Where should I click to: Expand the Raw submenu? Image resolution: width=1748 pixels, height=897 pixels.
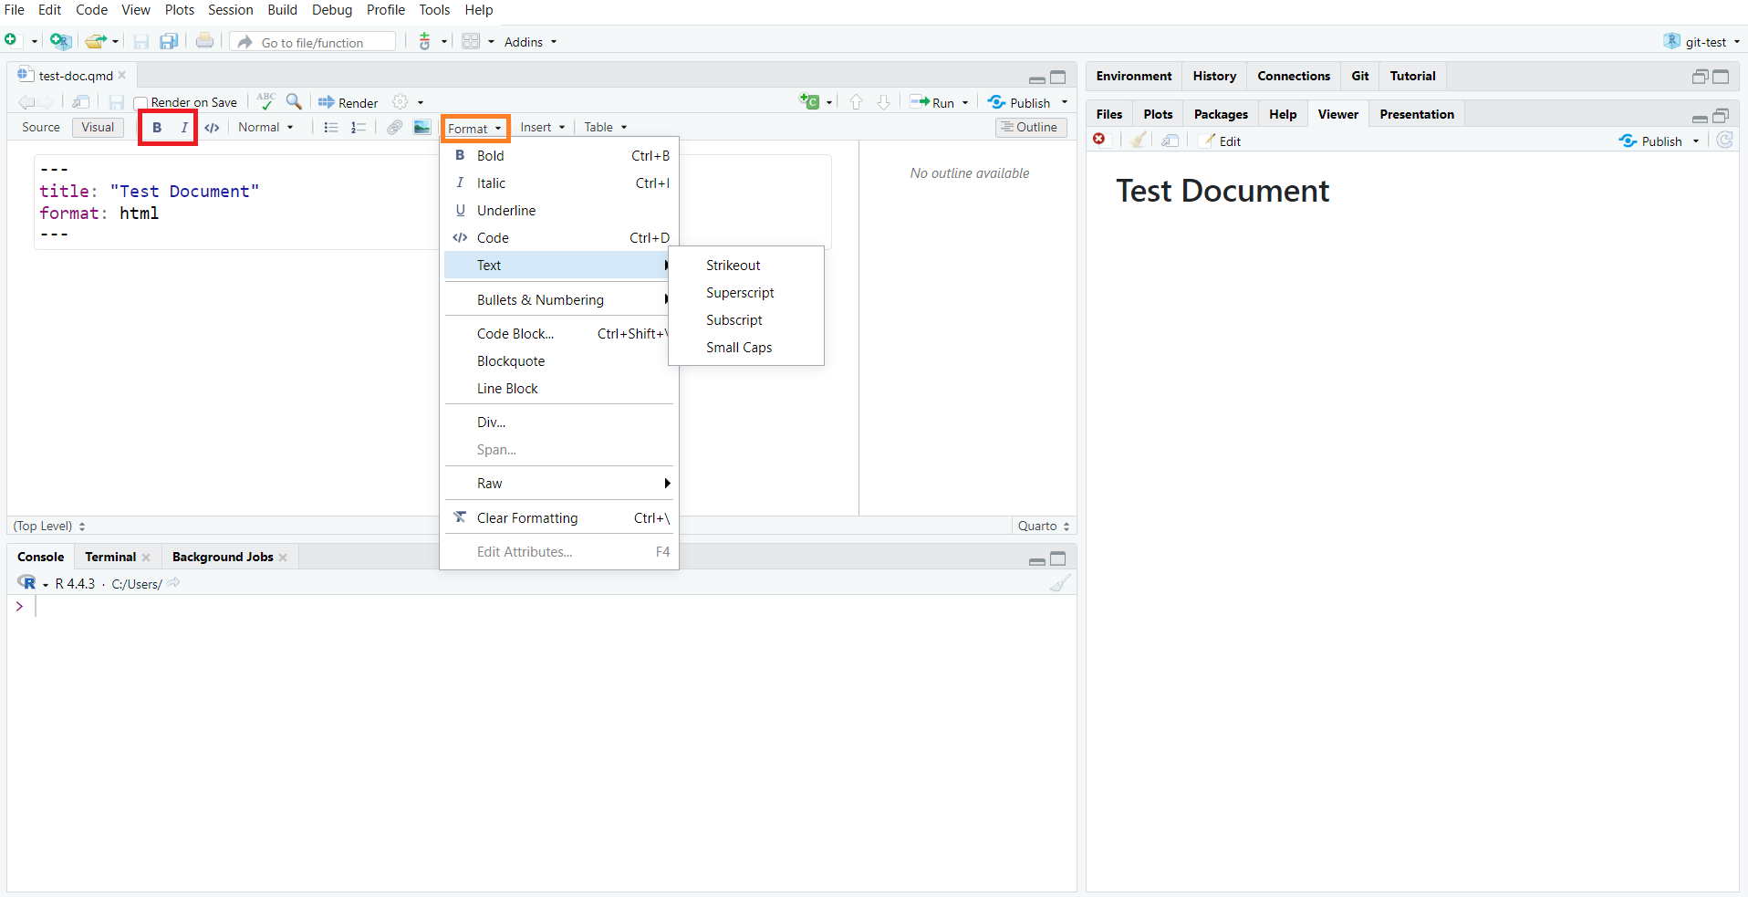[x=559, y=484]
